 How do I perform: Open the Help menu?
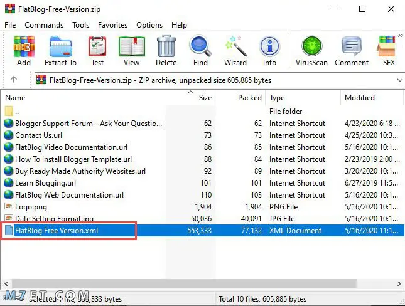pos(179,25)
